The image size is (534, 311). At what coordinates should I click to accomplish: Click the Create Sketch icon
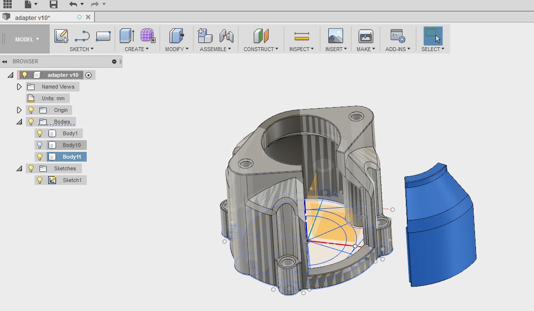point(61,36)
